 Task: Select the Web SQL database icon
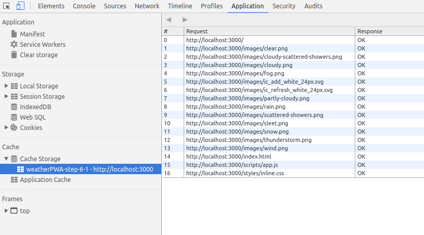tap(14, 117)
